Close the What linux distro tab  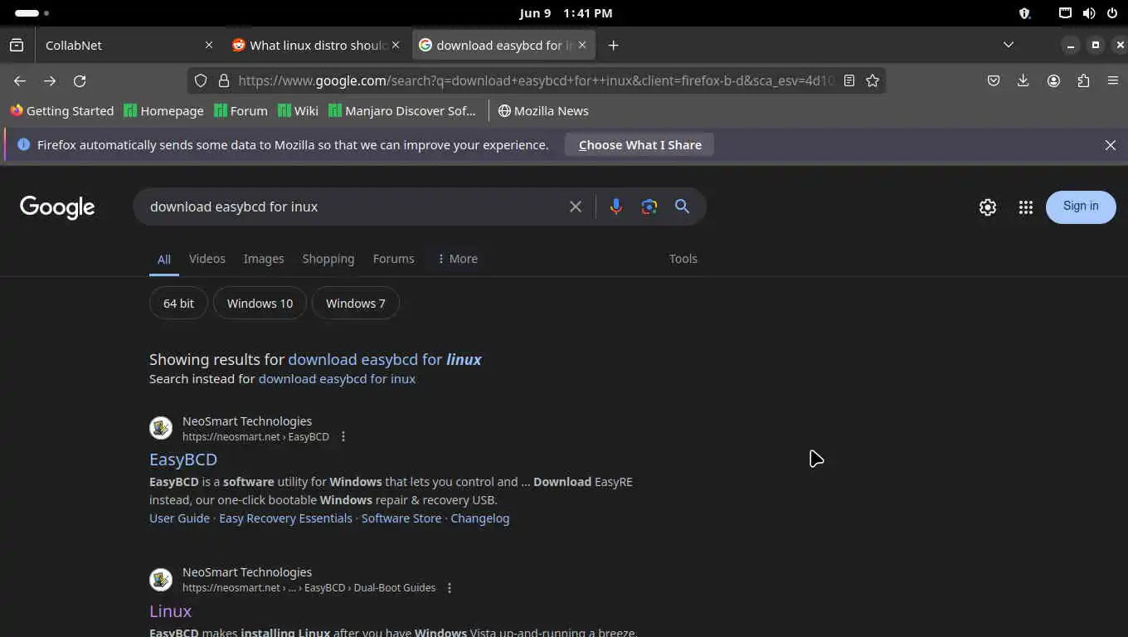pos(396,45)
